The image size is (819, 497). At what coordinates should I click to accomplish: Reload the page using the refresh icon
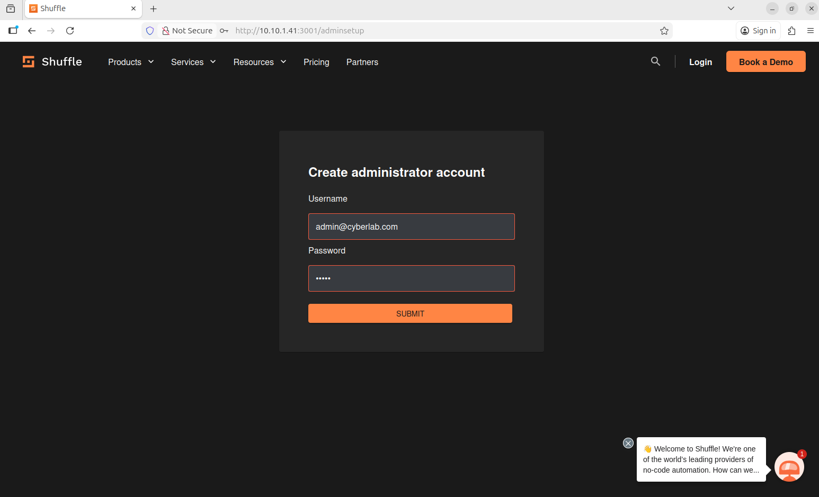tap(70, 31)
